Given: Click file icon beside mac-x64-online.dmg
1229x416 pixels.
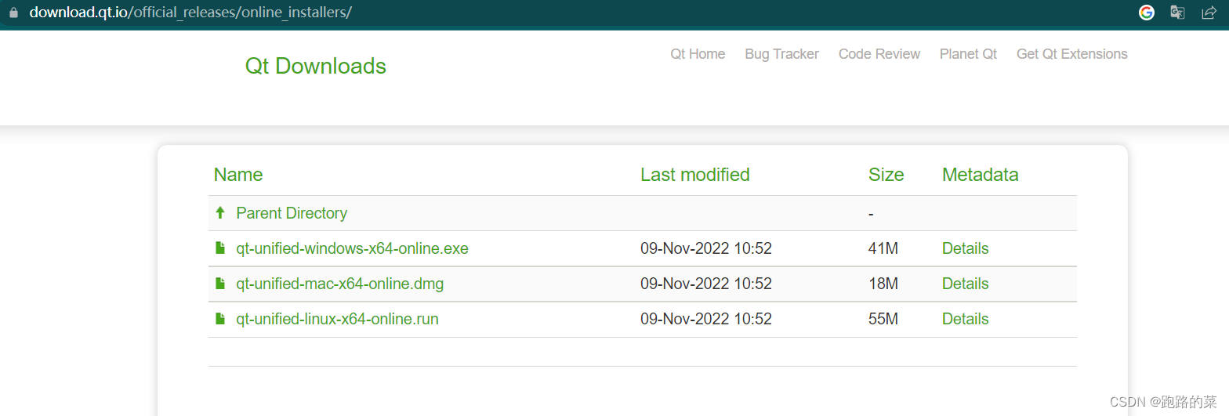Looking at the screenshot, I should pyautogui.click(x=220, y=284).
